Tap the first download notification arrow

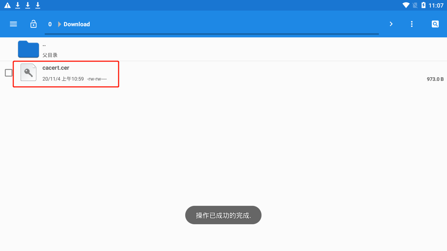(18, 5)
